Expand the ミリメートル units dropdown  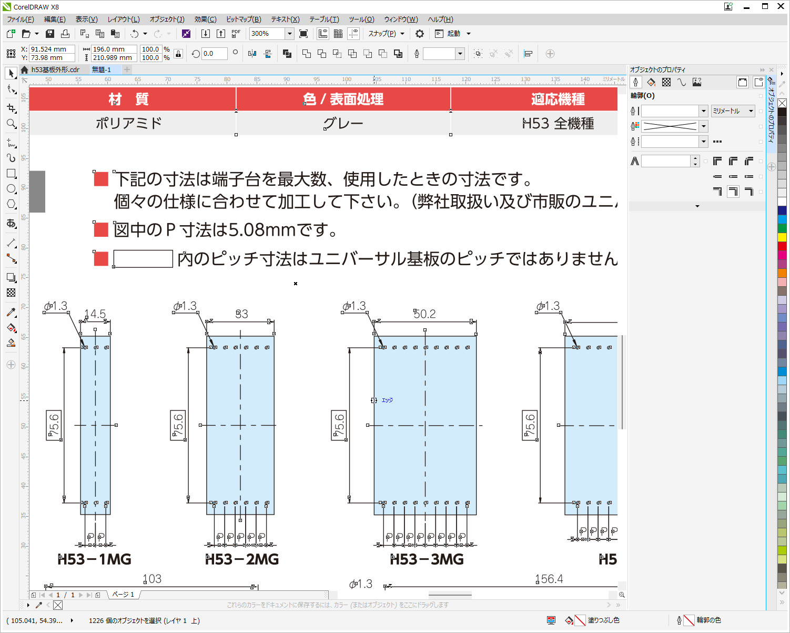pyautogui.click(x=751, y=111)
